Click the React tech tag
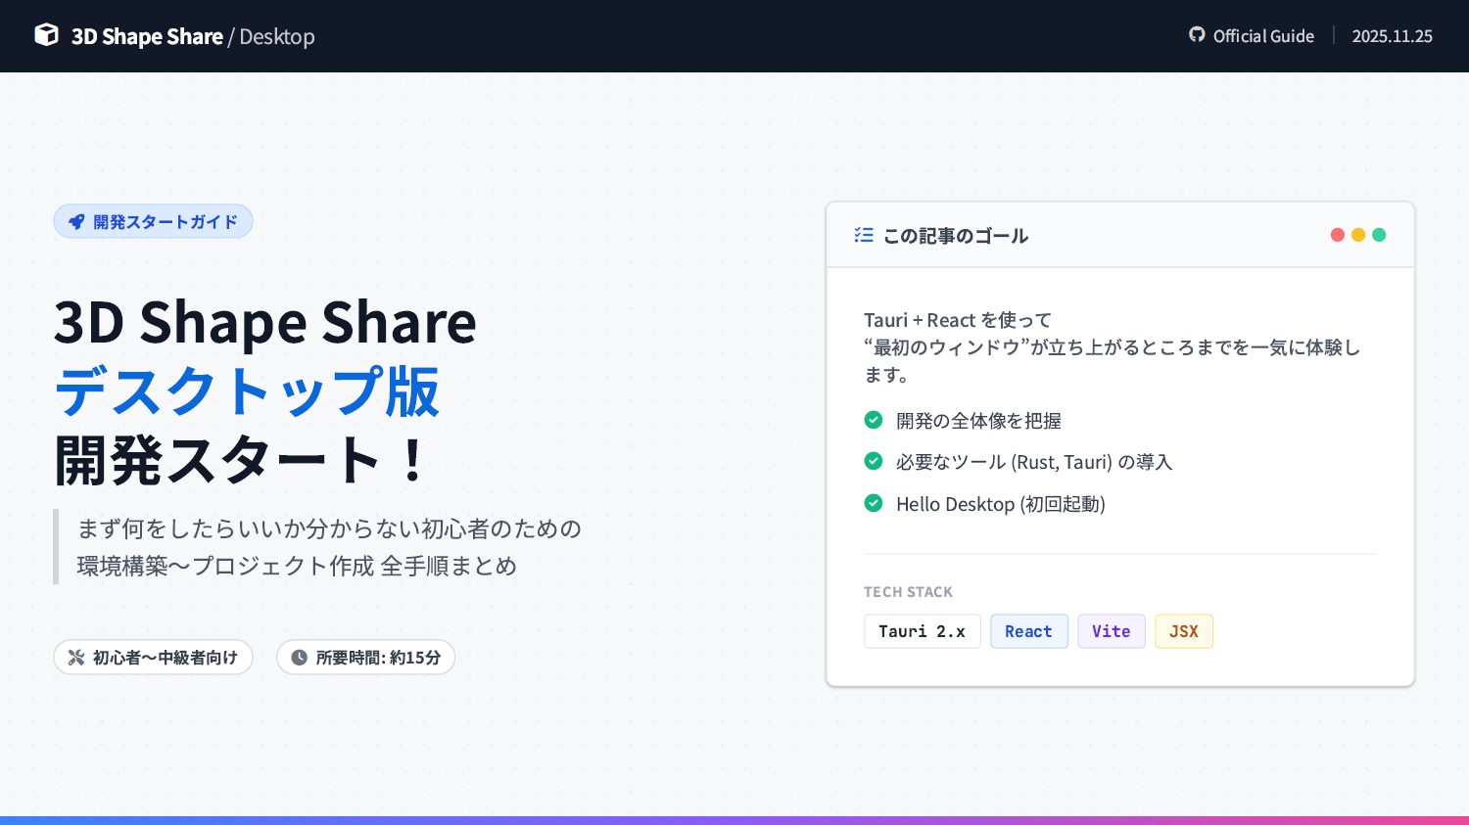1469x825 pixels. tap(1029, 631)
